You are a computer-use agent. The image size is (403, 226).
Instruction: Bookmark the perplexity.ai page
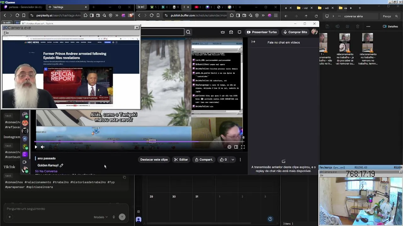(24, 15)
